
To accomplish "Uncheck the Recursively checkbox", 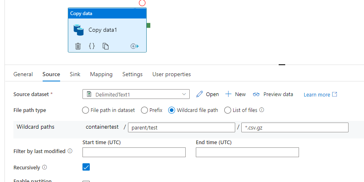I will click(x=86, y=167).
